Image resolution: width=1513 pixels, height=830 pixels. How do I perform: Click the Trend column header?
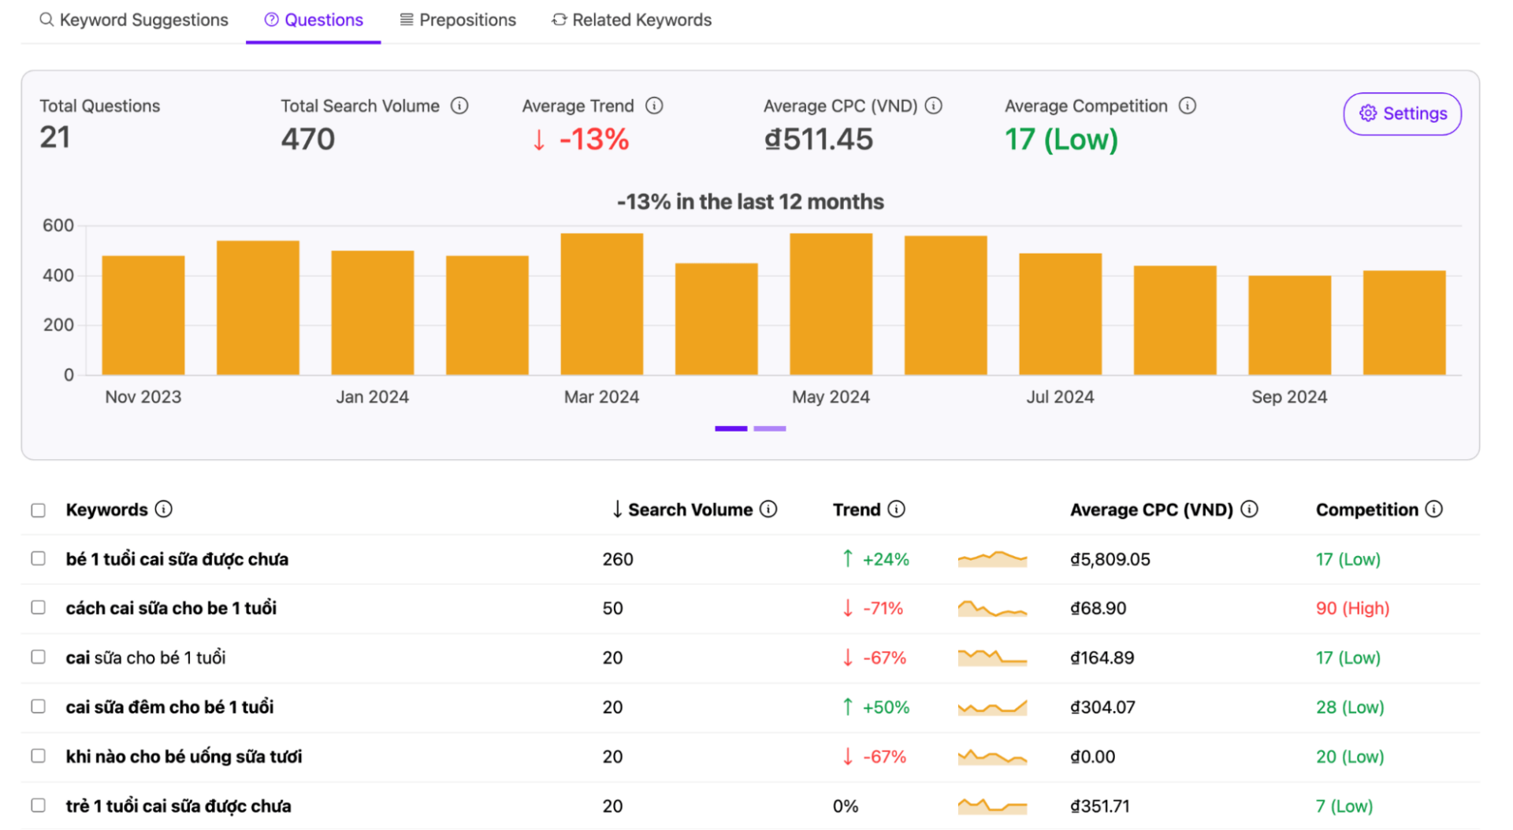pyautogui.click(x=857, y=509)
